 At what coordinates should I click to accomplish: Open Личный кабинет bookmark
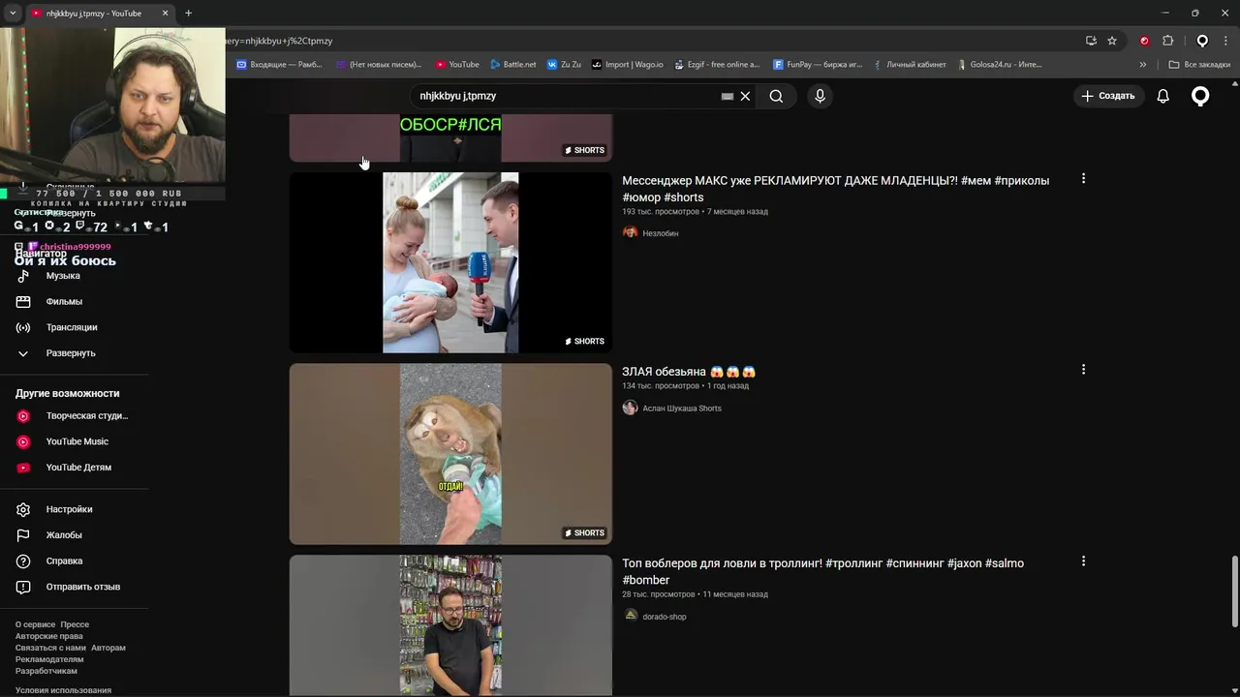[x=909, y=65]
